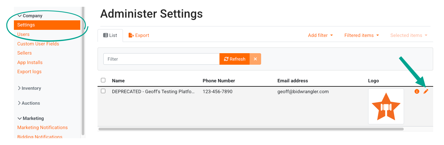Collapse the Marketing sidebar section
The height and width of the screenshot is (145, 444).
click(30, 118)
